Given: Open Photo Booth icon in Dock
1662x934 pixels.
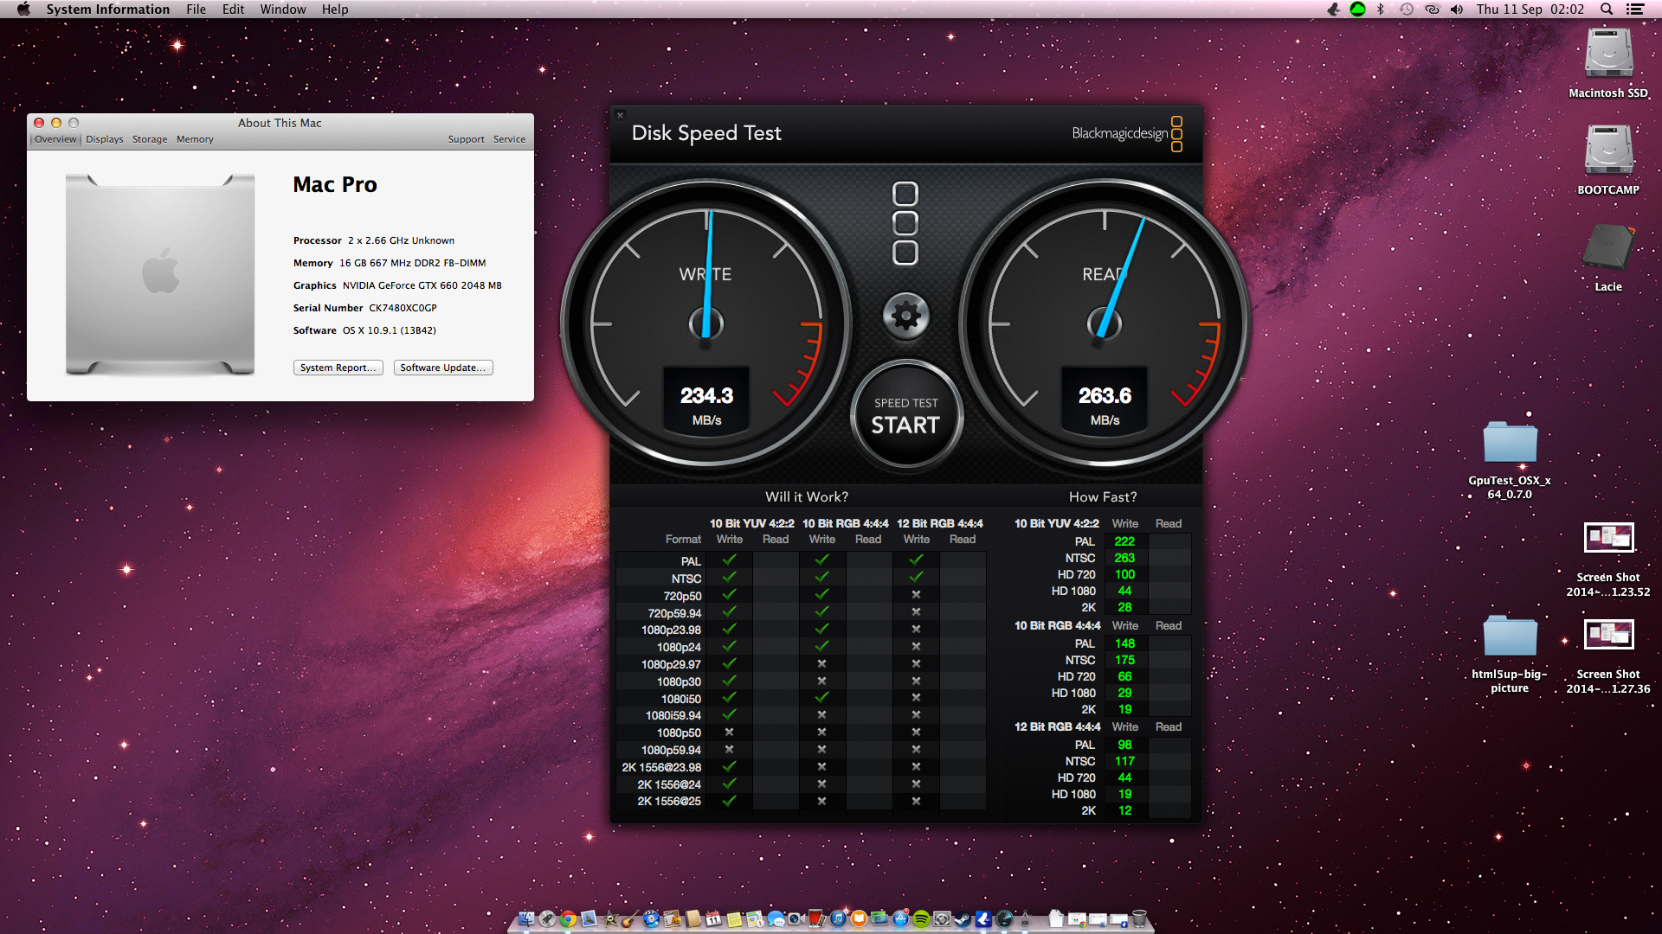Looking at the screenshot, I should 817,918.
